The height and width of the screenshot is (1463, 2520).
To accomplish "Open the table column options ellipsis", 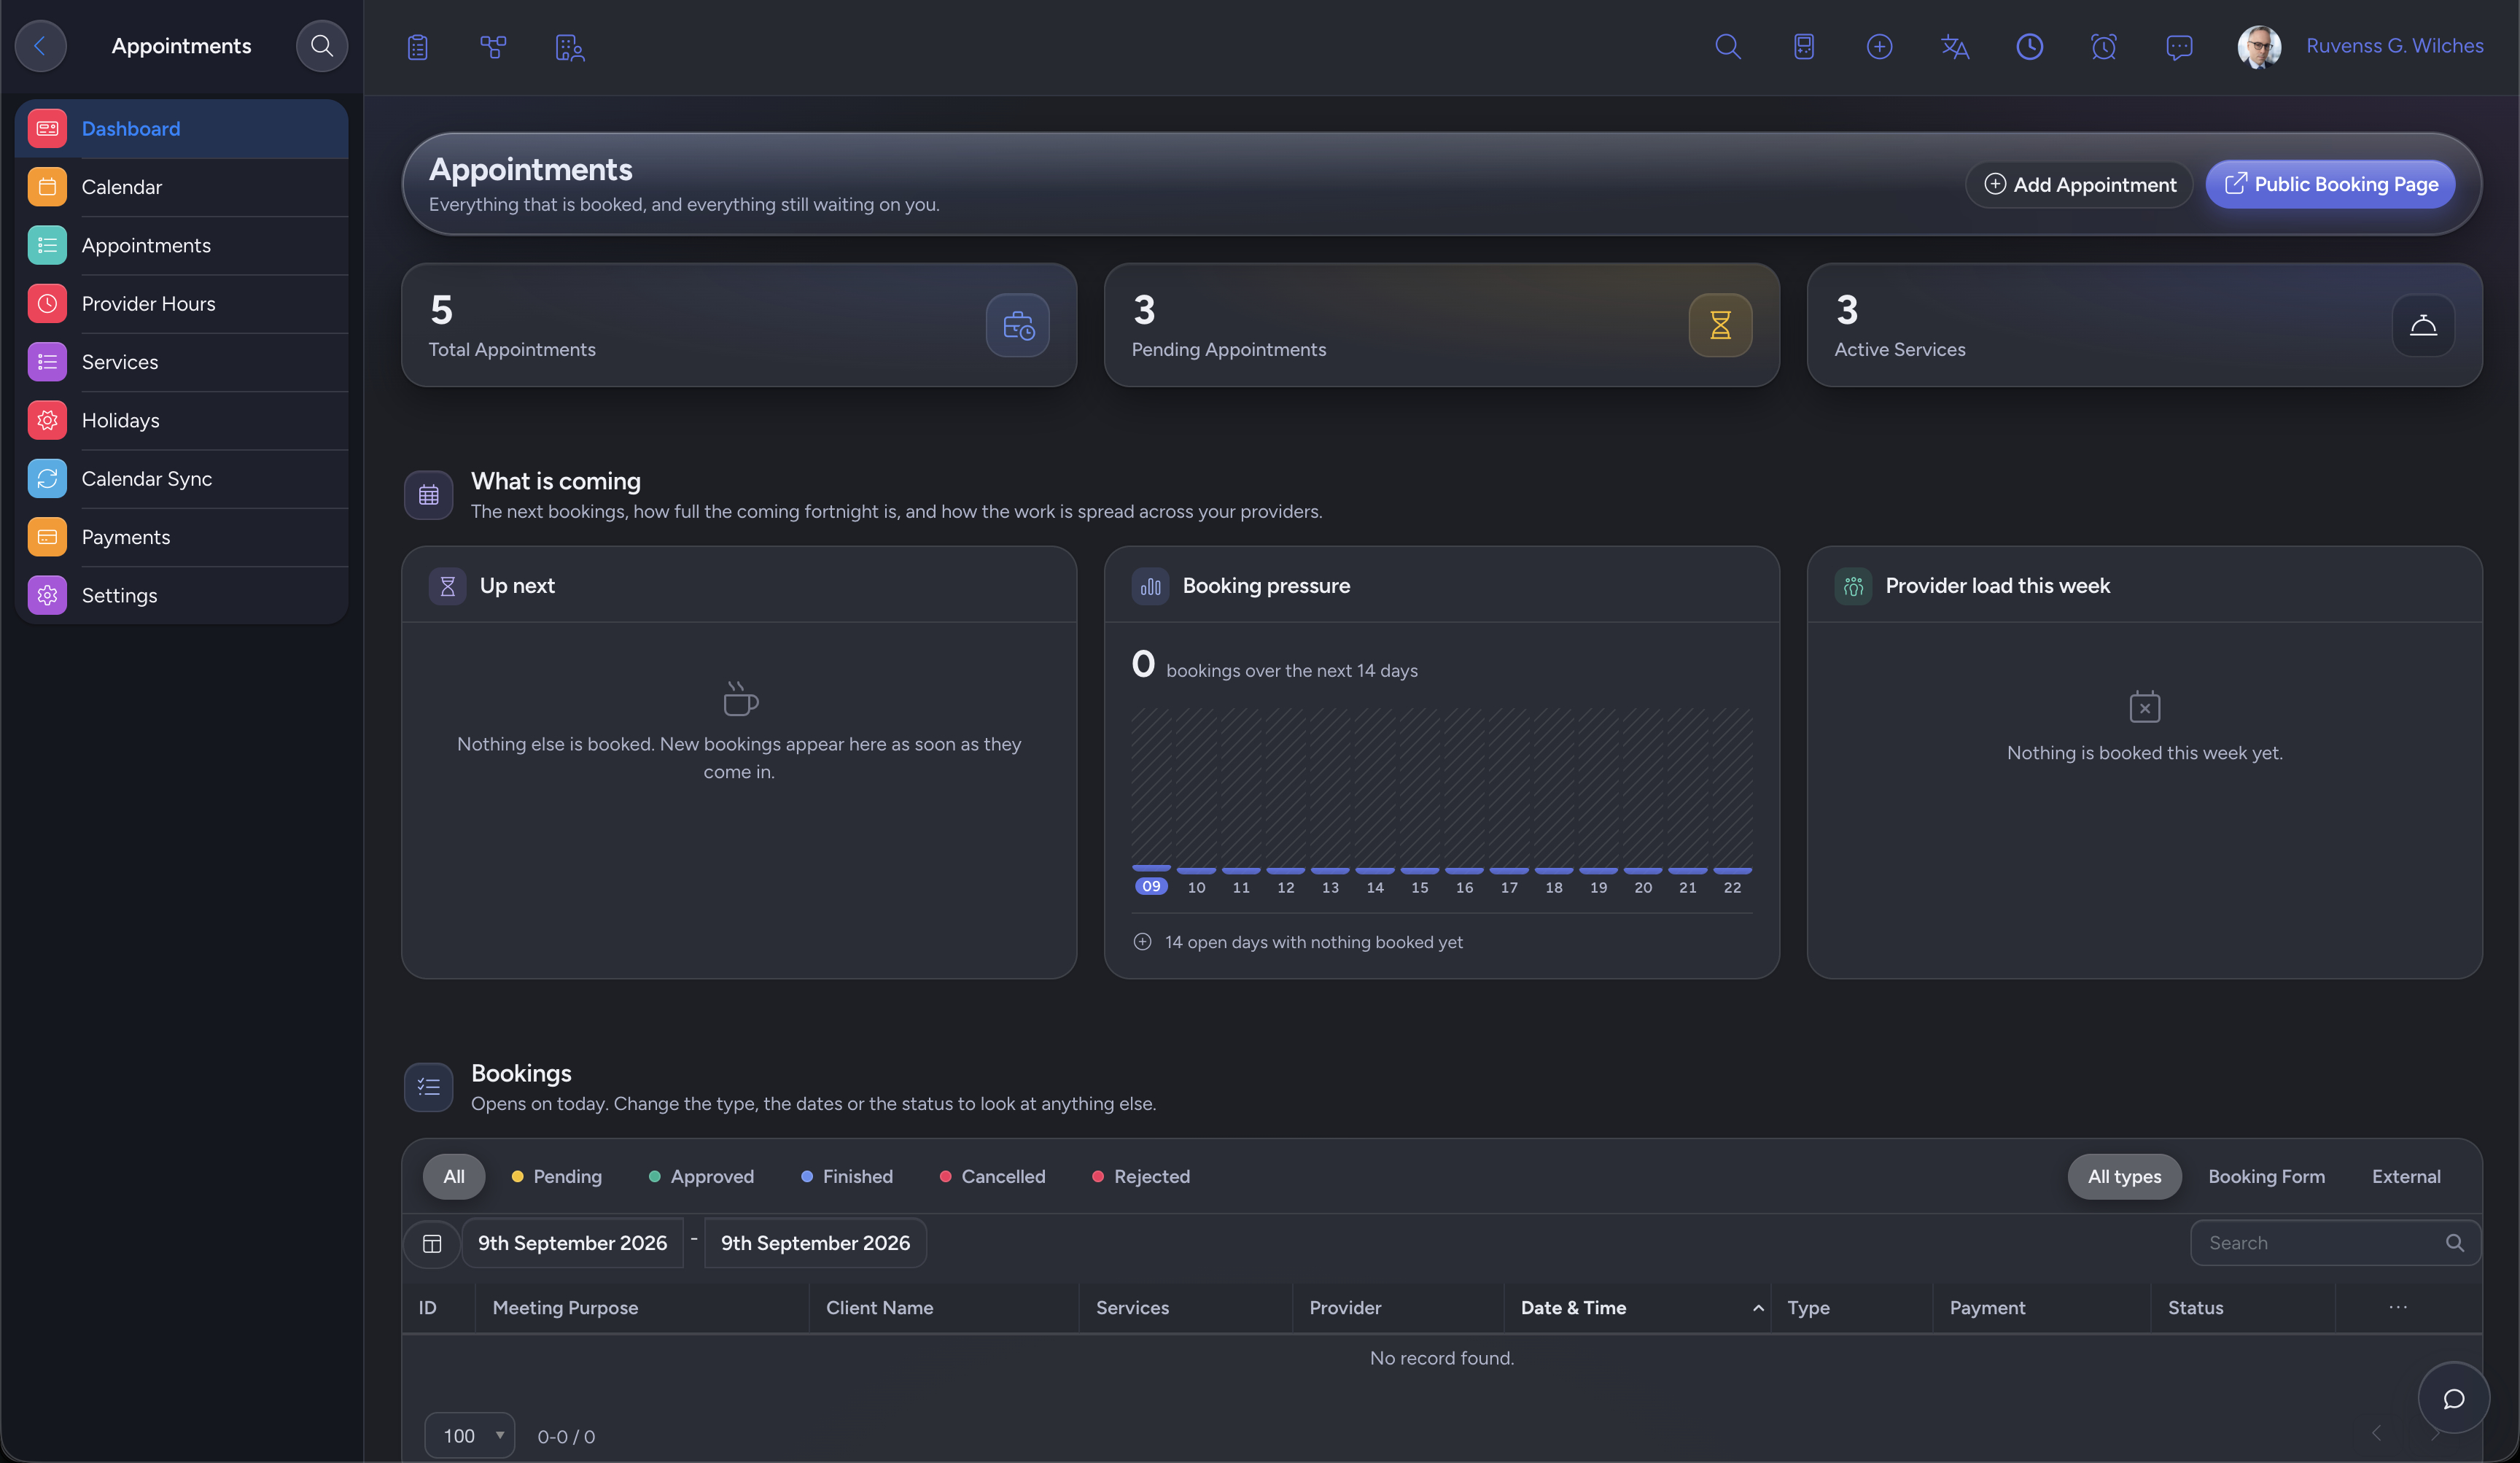I will [x=2398, y=1307].
